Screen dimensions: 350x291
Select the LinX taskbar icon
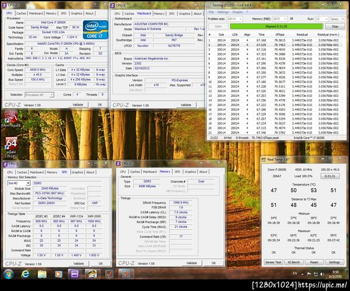pyautogui.click(x=92, y=274)
